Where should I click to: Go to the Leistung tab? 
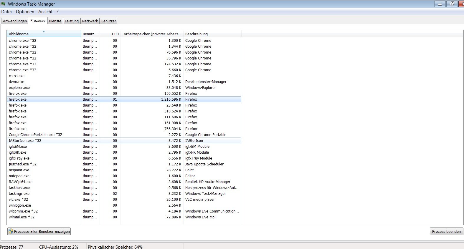[72, 21]
